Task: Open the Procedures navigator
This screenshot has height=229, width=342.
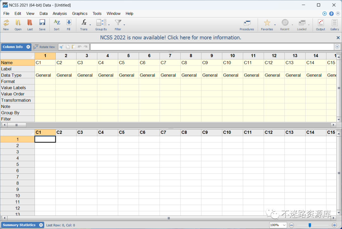Action: (247, 25)
